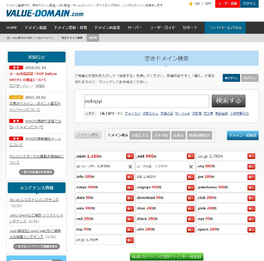264x261 pixels.
Task: Open ユーザーガイド menu item
Action: click(162, 28)
